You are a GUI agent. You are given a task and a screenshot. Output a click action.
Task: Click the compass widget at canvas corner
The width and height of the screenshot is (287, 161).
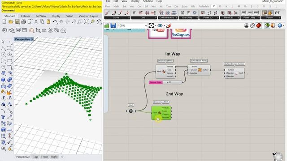[278, 157]
